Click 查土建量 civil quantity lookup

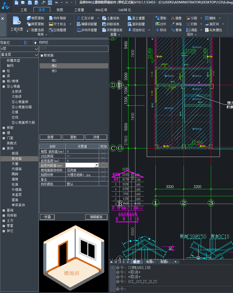[136, 18]
